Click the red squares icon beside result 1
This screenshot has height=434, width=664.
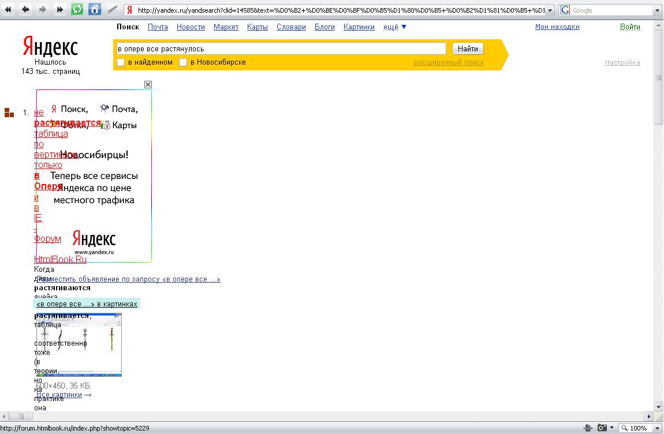point(9,113)
